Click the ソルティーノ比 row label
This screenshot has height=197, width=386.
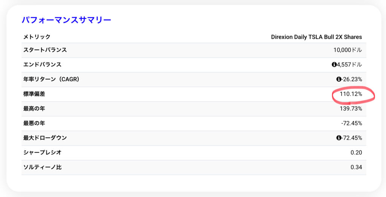coord(42,167)
